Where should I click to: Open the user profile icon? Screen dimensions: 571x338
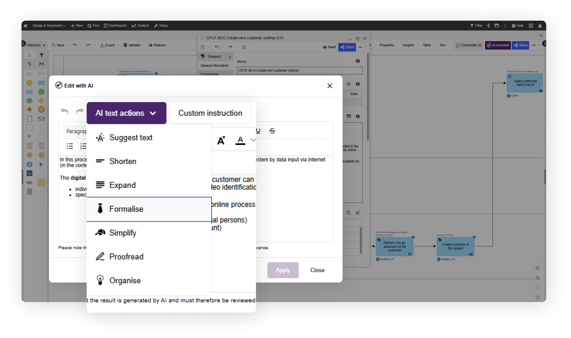coord(540,26)
